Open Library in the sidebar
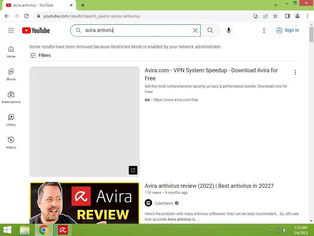Image resolution: width=314 pixels, height=236 pixels. pos(11,120)
